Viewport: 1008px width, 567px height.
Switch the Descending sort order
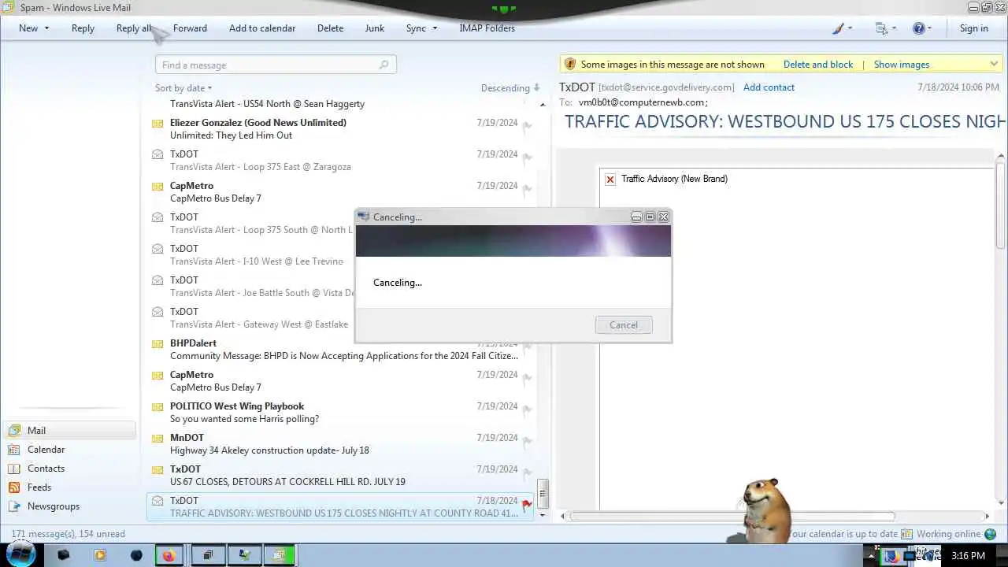(510, 88)
